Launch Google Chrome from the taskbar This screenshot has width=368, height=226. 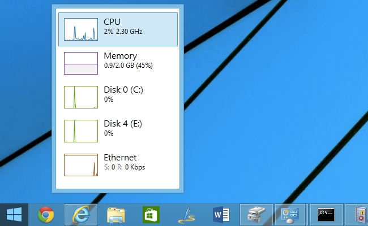(x=46, y=215)
